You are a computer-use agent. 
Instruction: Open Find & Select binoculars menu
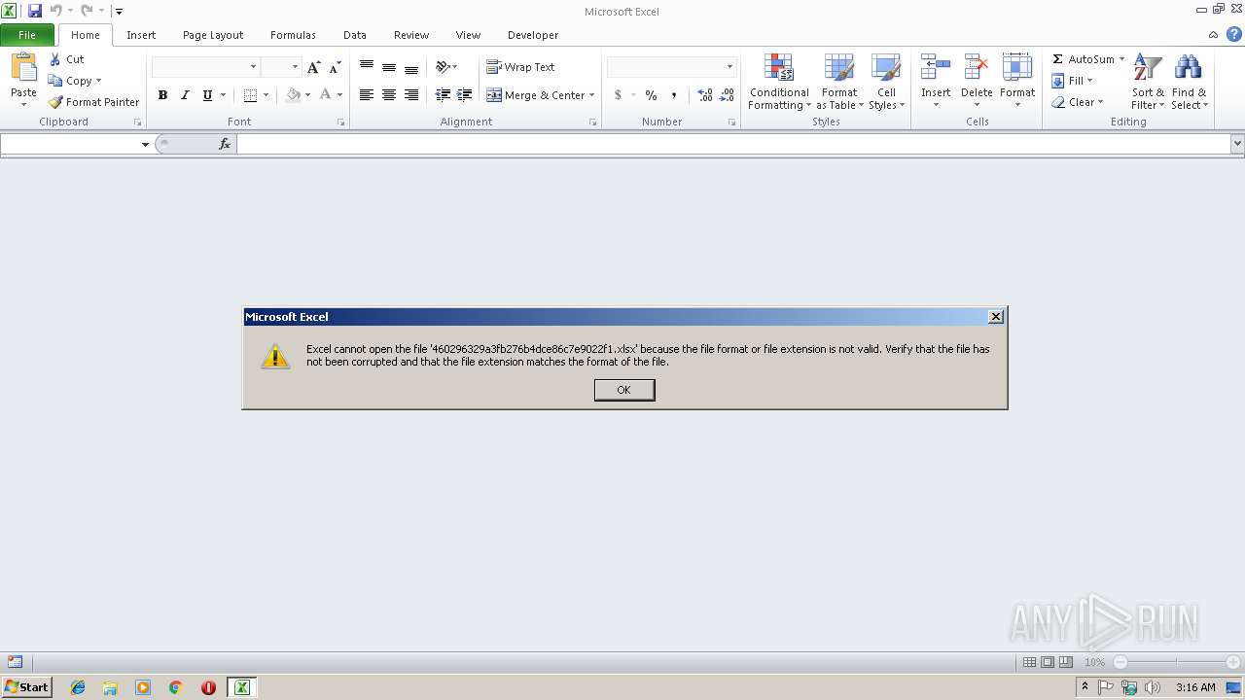point(1189,82)
